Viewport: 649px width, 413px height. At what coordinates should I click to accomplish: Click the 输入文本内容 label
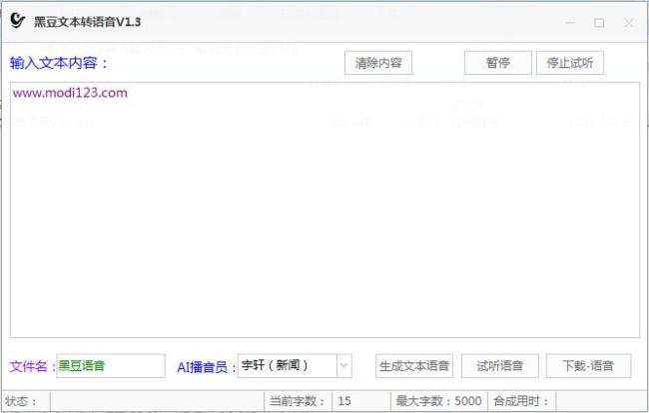tap(58, 63)
